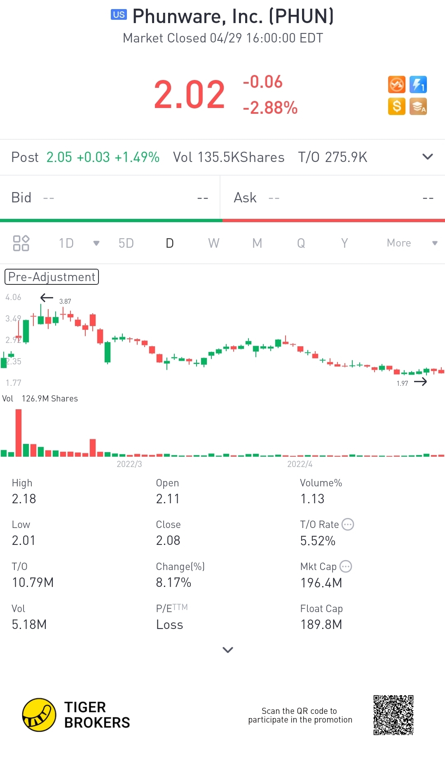Select the Q quarterly chart tab
Viewport: 445px width, 765px height.
(x=301, y=243)
